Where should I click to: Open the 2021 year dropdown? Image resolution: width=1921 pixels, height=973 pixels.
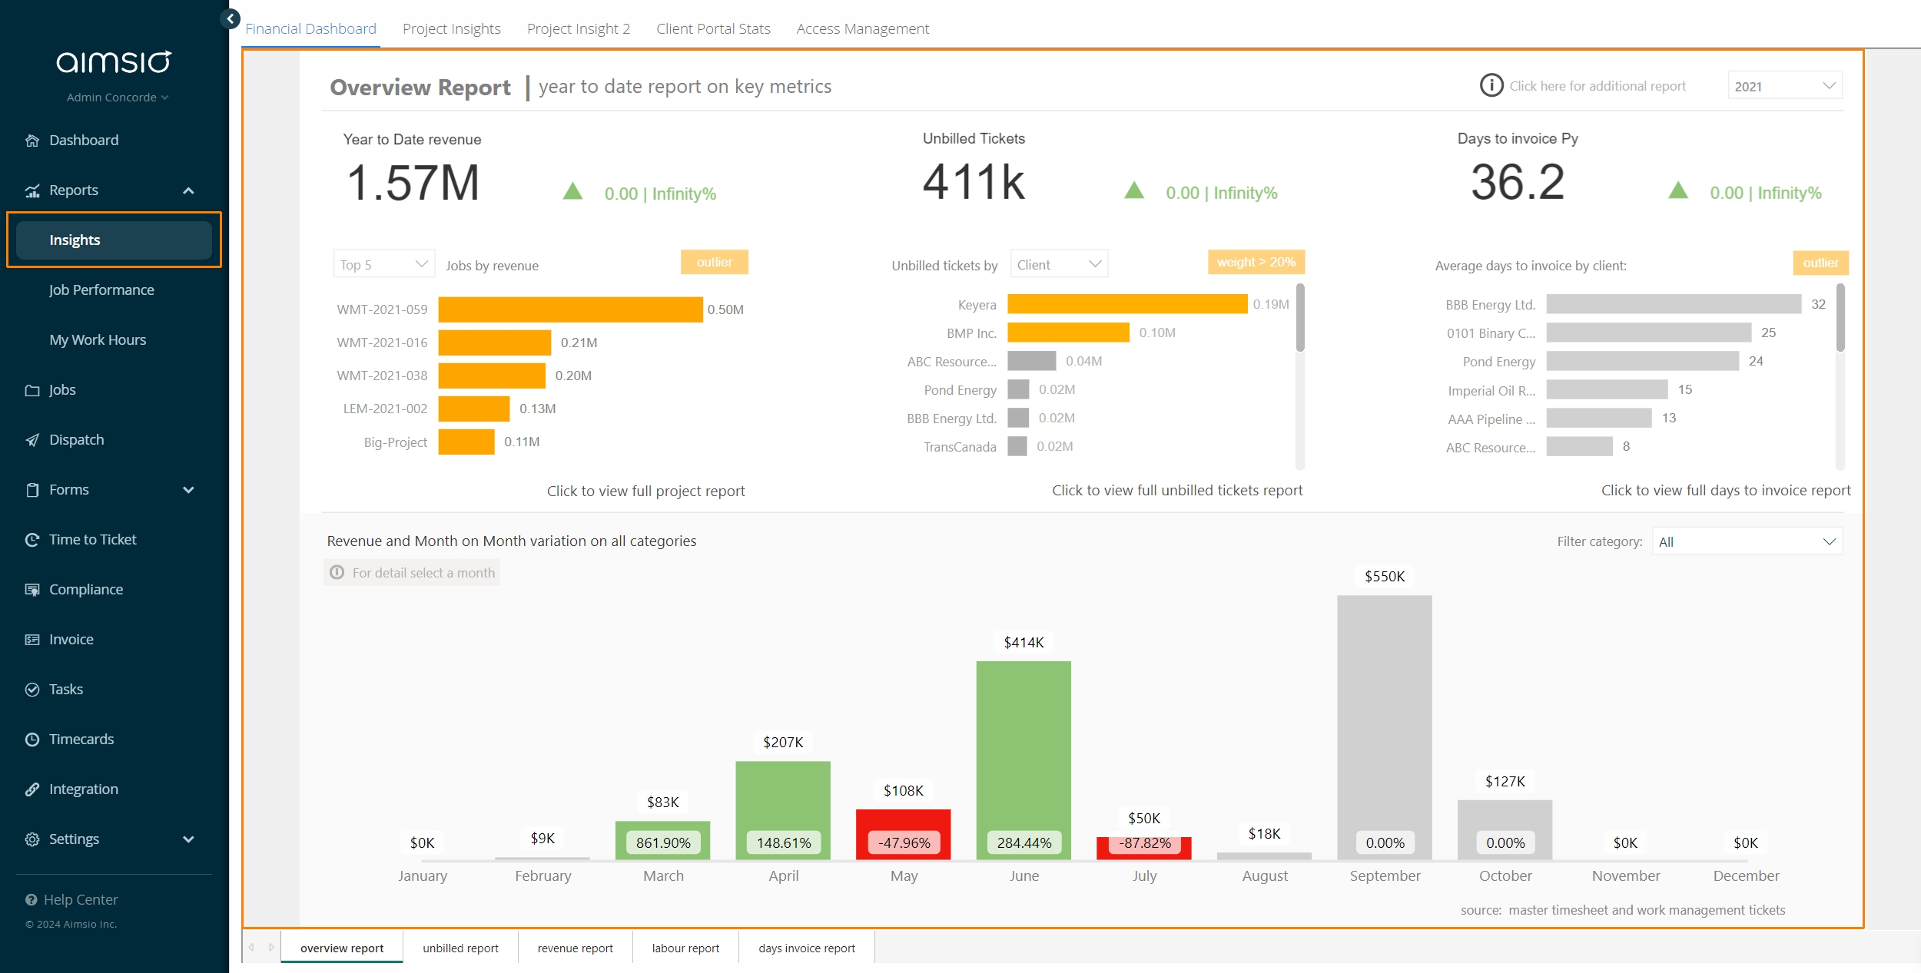[1784, 86]
